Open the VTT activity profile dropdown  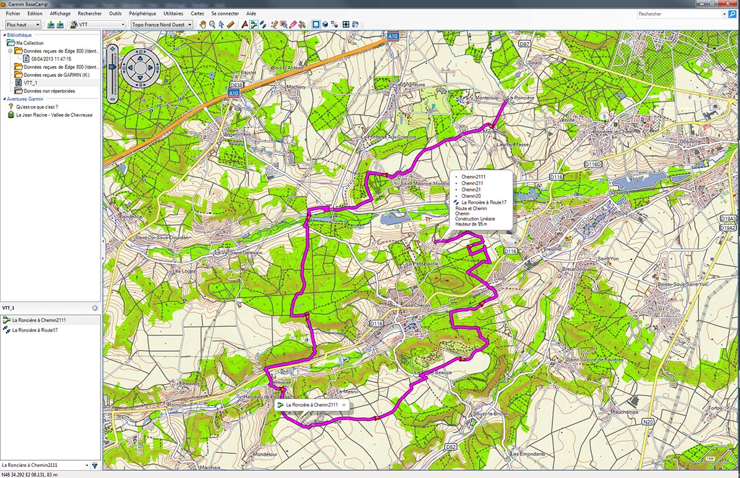(97, 25)
